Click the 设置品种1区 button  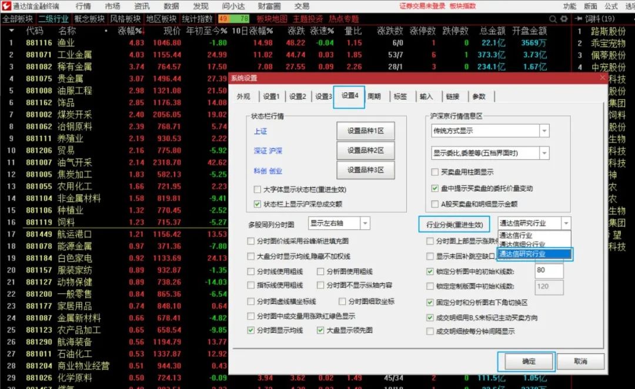tap(365, 131)
